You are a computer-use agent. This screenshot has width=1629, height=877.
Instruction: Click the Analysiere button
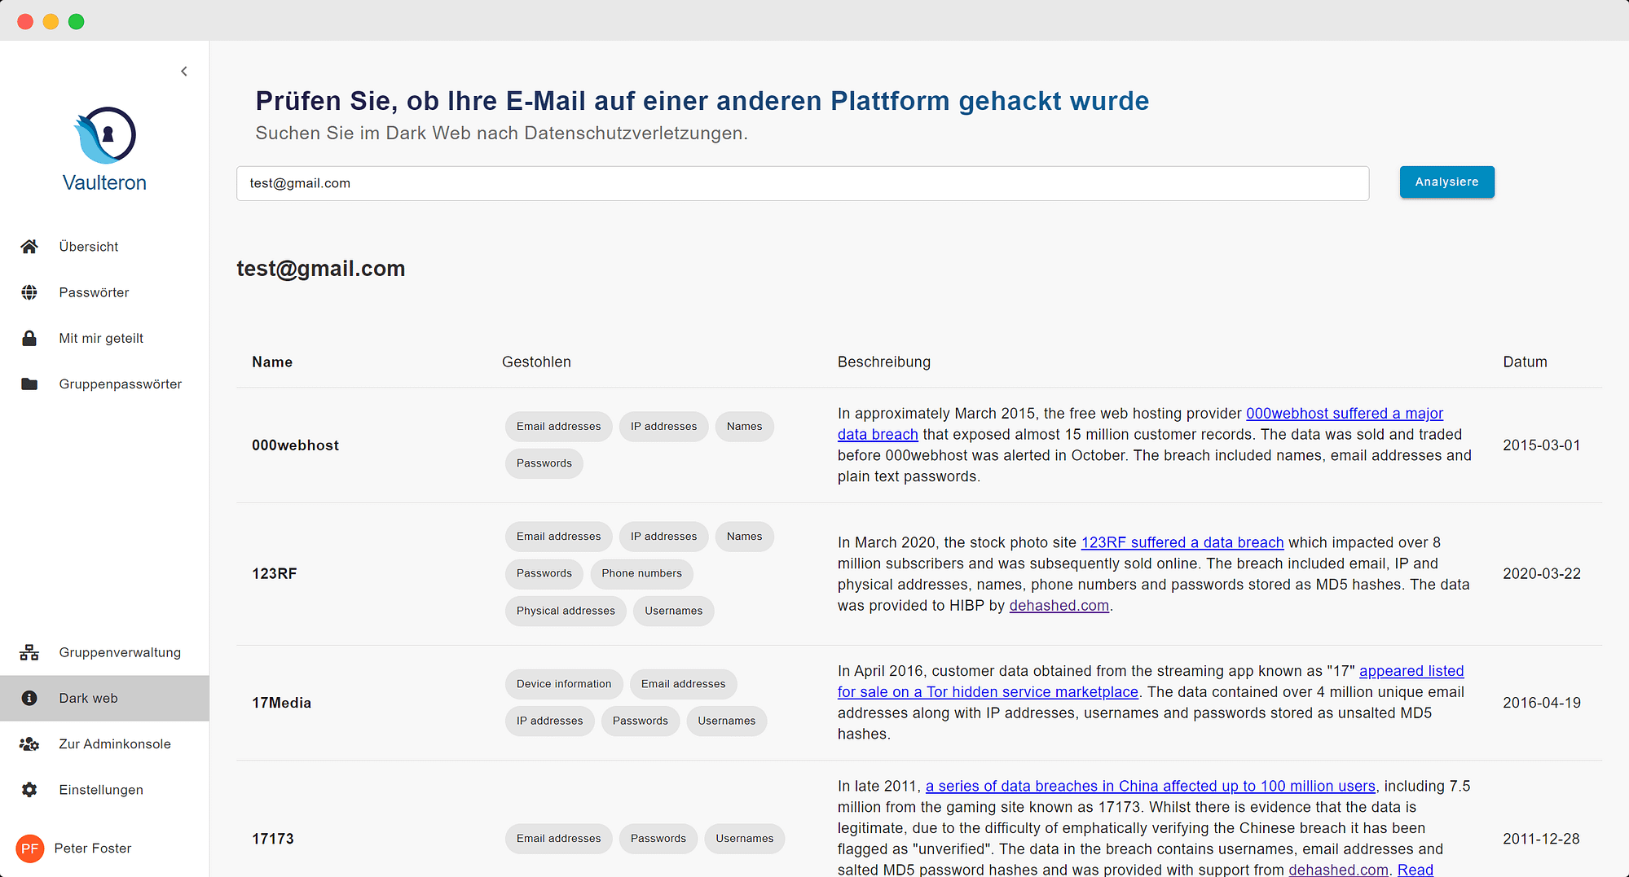tap(1446, 182)
